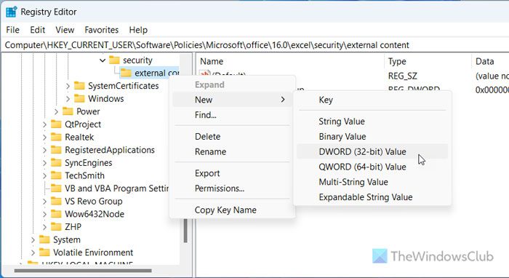Expand the Windows key

68,99
